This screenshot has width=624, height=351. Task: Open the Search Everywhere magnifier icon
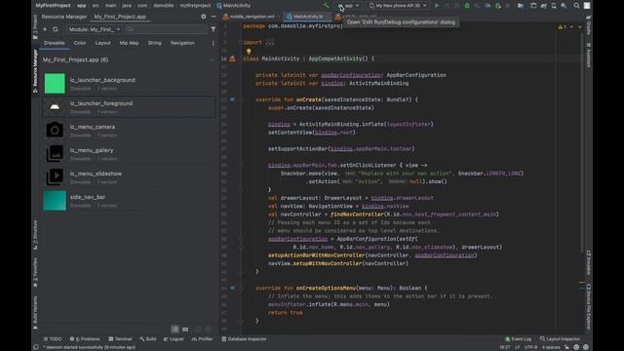[576, 6]
